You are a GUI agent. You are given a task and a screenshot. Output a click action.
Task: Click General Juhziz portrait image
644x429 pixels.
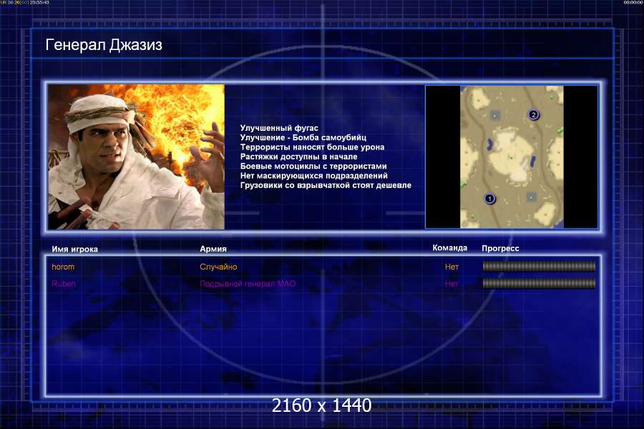137,157
